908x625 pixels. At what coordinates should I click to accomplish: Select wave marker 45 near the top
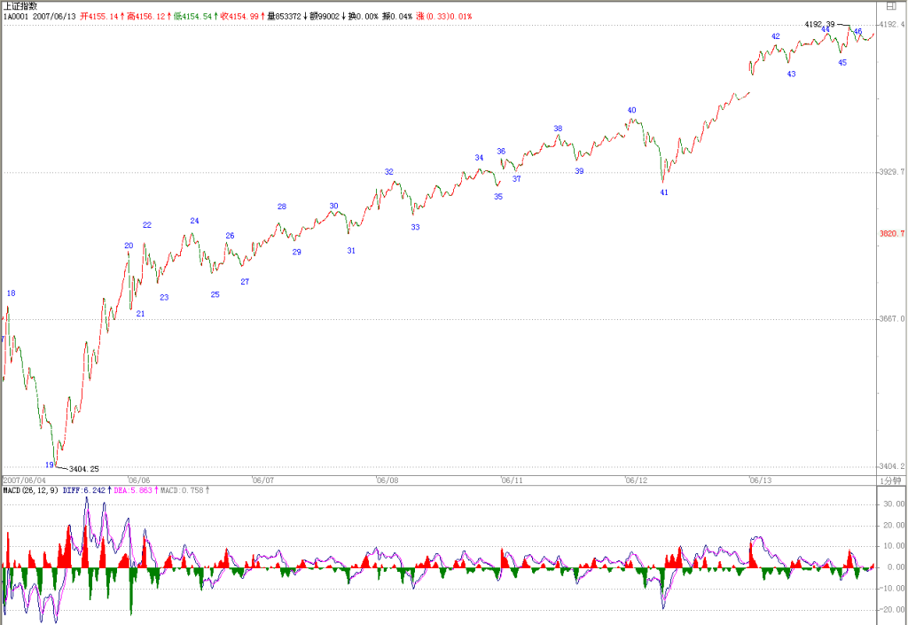(x=842, y=63)
